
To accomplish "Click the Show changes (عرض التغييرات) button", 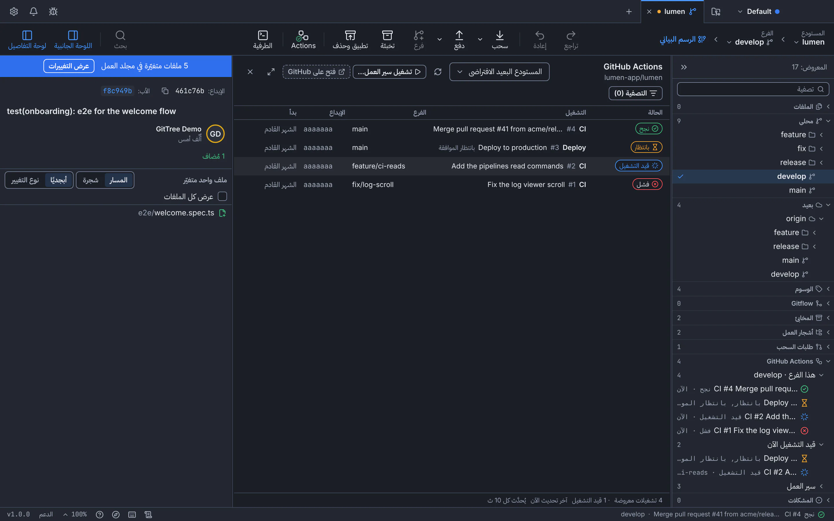I will pyautogui.click(x=69, y=66).
